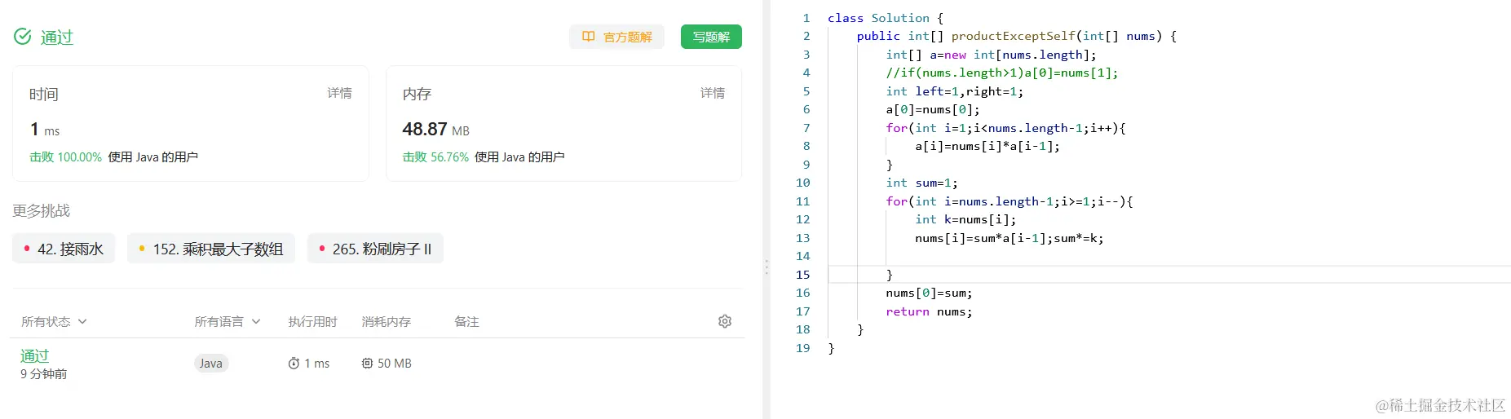Click the line 'int k=nums[i];'

pos(965,219)
